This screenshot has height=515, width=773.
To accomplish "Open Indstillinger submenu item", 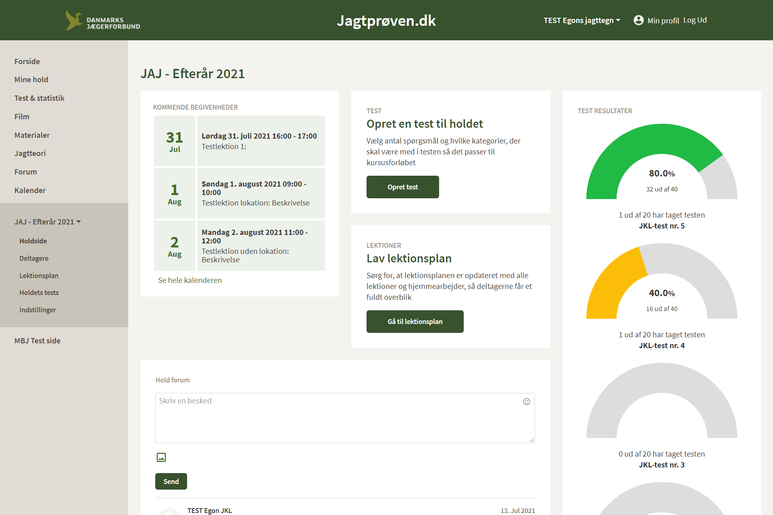I will [x=38, y=310].
